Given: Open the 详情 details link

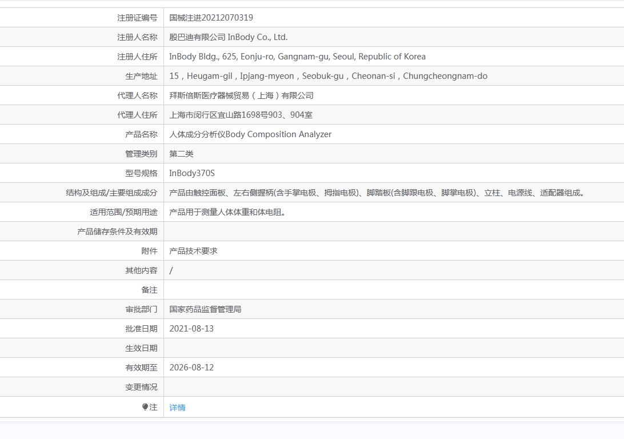Looking at the screenshot, I should (177, 408).
